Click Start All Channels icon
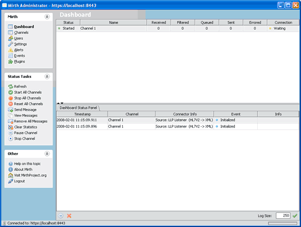Image resolution: width=301 pixels, height=227 pixels. click(x=11, y=92)
